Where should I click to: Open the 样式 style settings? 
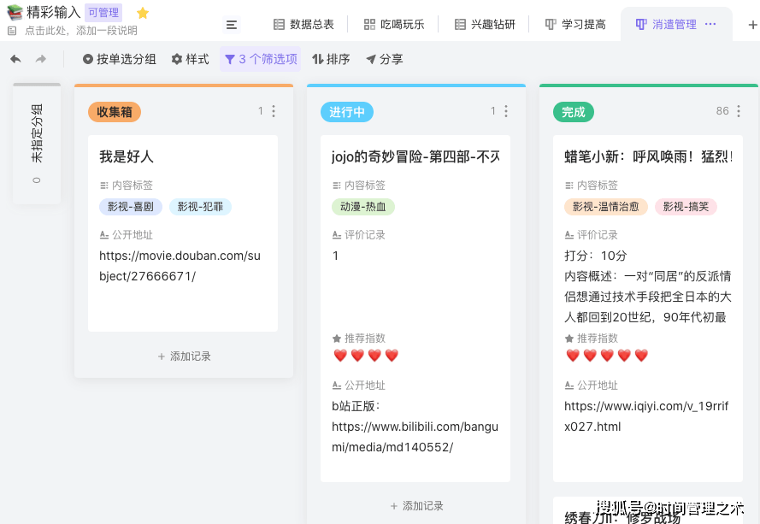(190, 59)
